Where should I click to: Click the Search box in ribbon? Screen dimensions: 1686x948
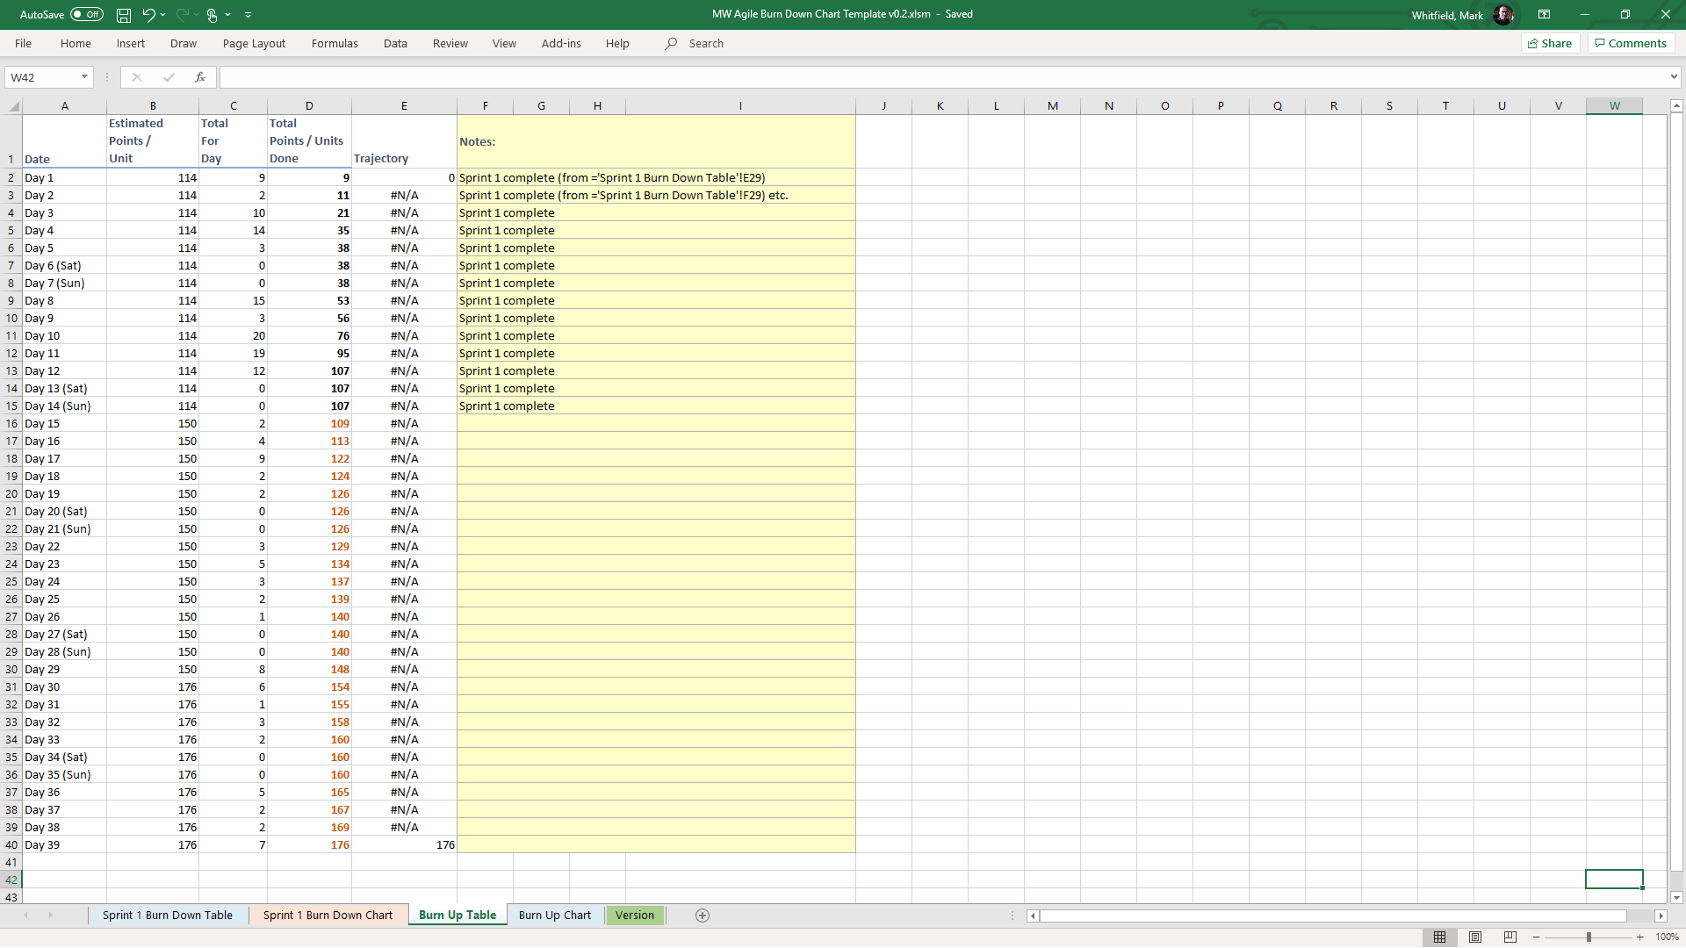click(x=706, y=43)
